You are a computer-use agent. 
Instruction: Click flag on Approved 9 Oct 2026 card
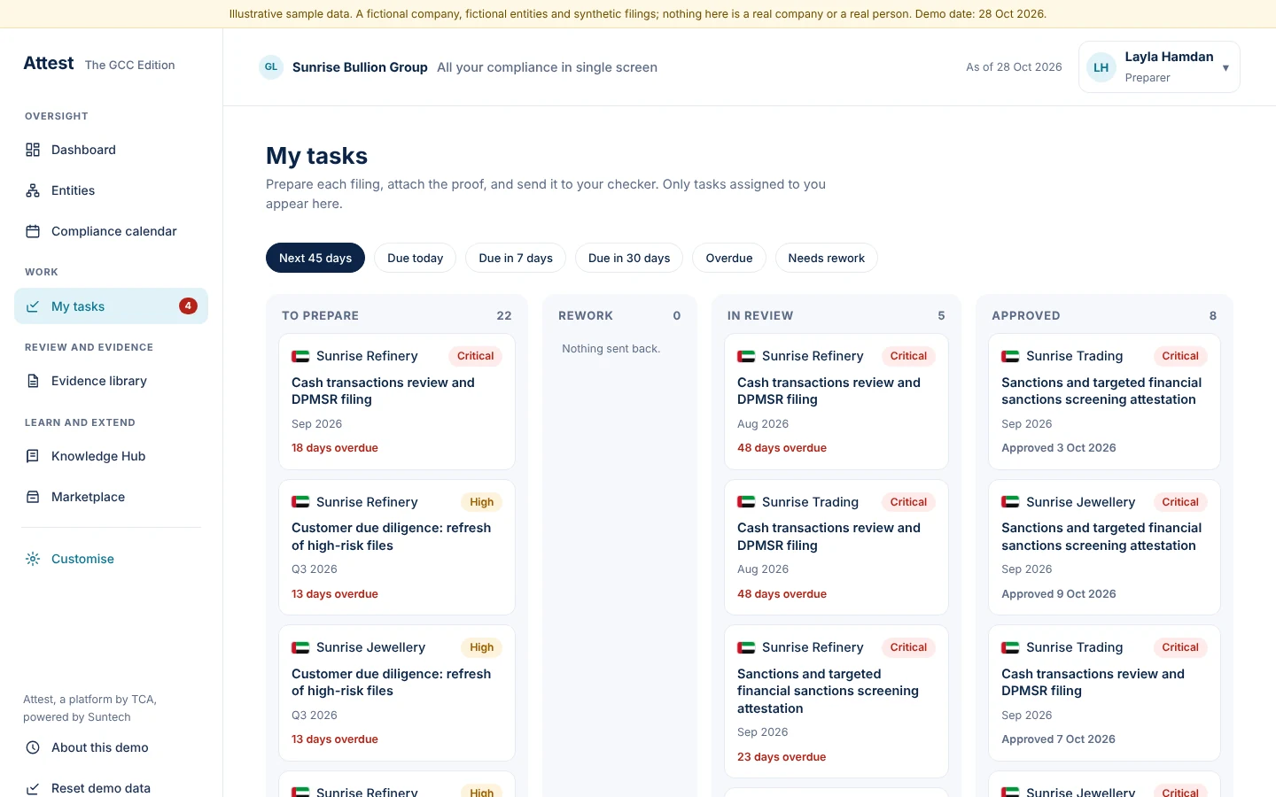tap(1010, 502)
